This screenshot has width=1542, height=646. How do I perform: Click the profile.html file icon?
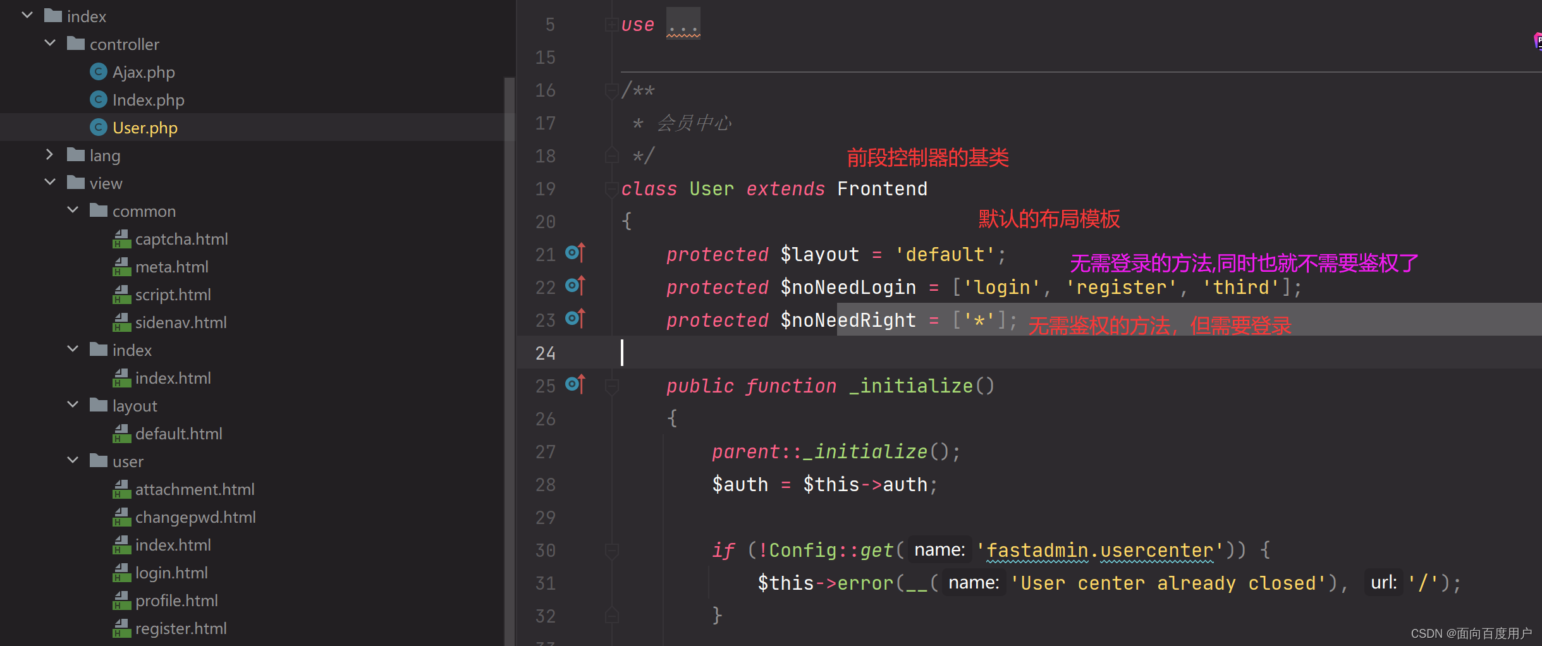(x=121, y=600)
